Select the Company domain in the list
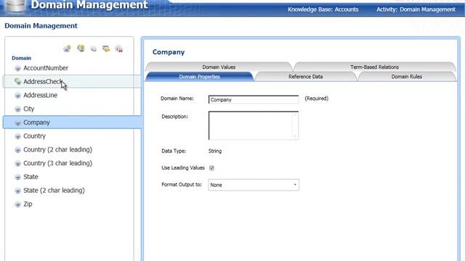Image resolution: width=465 pixels, height=261 pixels. [x=73, y=123]
